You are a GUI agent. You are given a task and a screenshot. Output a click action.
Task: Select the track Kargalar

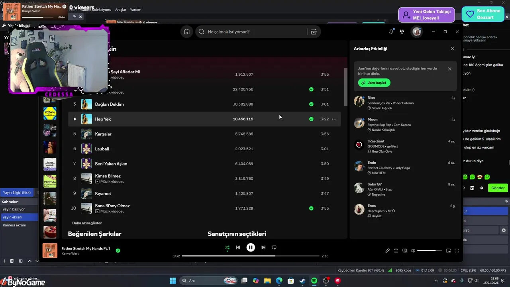pos(204,134)
